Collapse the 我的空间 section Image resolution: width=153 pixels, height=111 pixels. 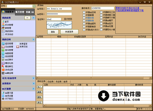(33, 39)
